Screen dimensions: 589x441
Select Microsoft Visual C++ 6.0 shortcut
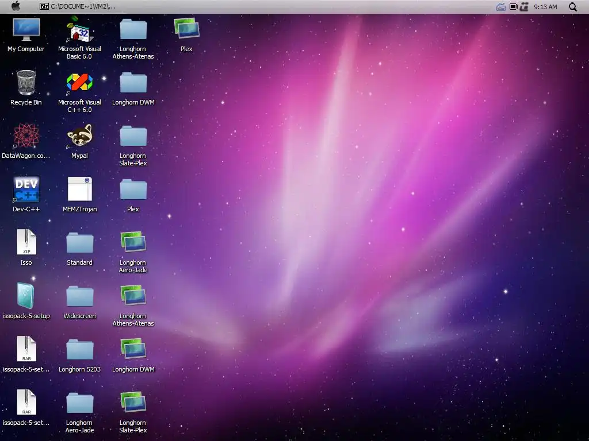79,82
